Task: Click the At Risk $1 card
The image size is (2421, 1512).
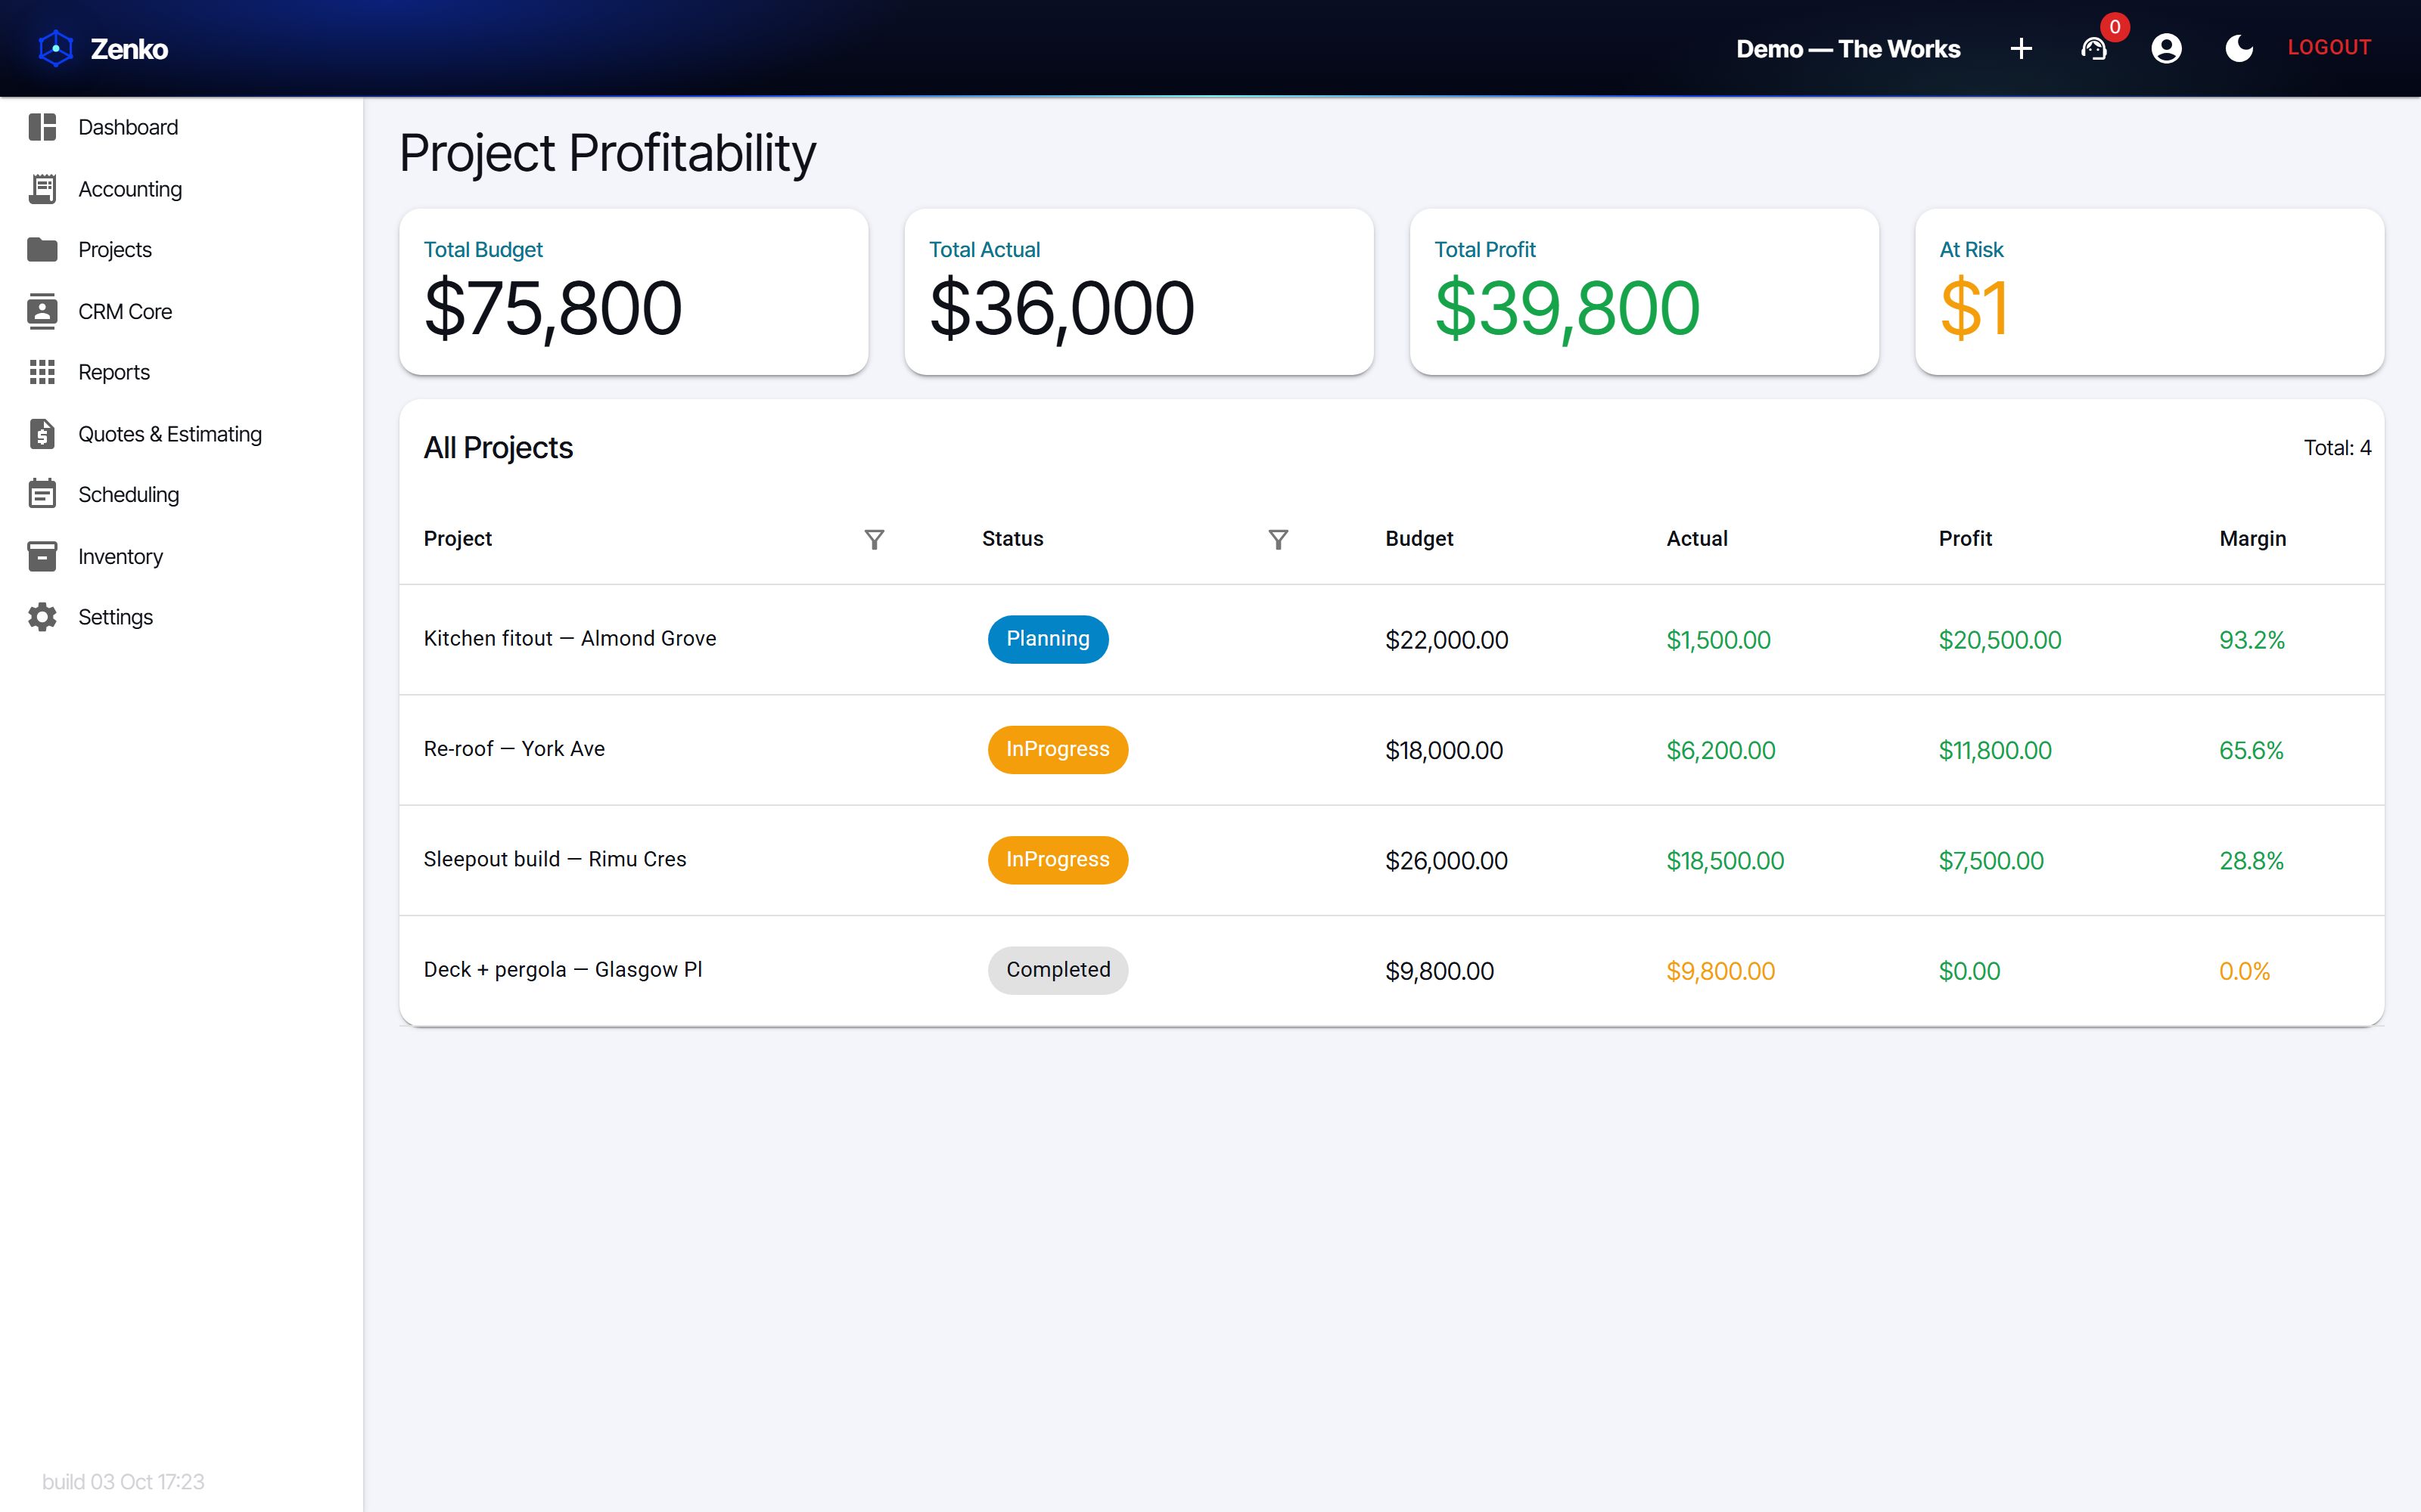Action: click(2149, 292)
